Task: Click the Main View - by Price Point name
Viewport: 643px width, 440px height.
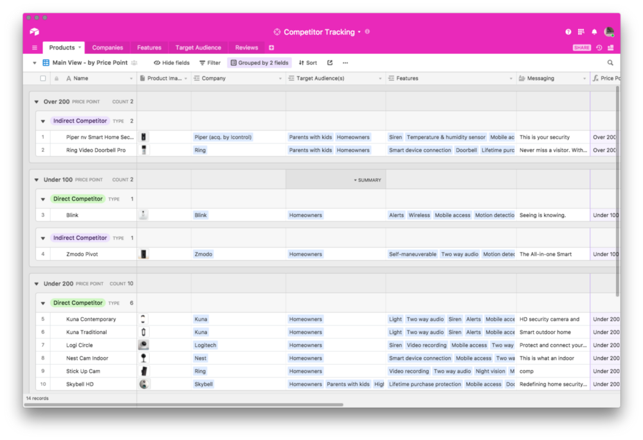Action: point(90,63)
